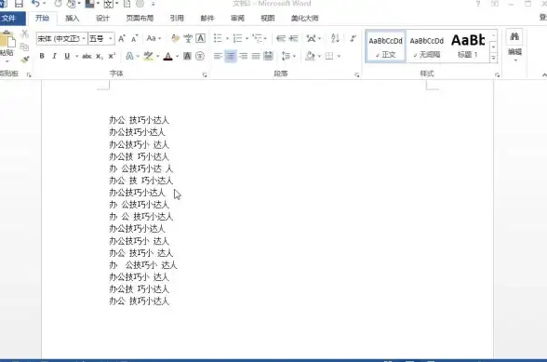Open the 文件 backstage menu
This screenshot has height=362, width=547.
(9, 19)
